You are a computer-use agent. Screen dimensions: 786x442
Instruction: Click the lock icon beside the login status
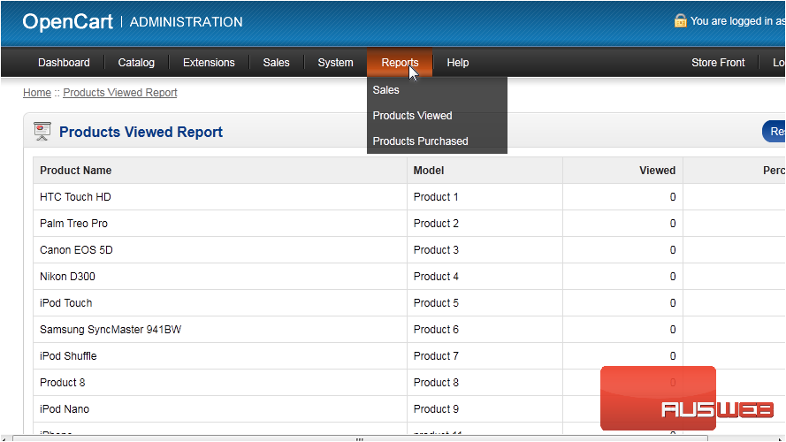(x=680, y=20)
